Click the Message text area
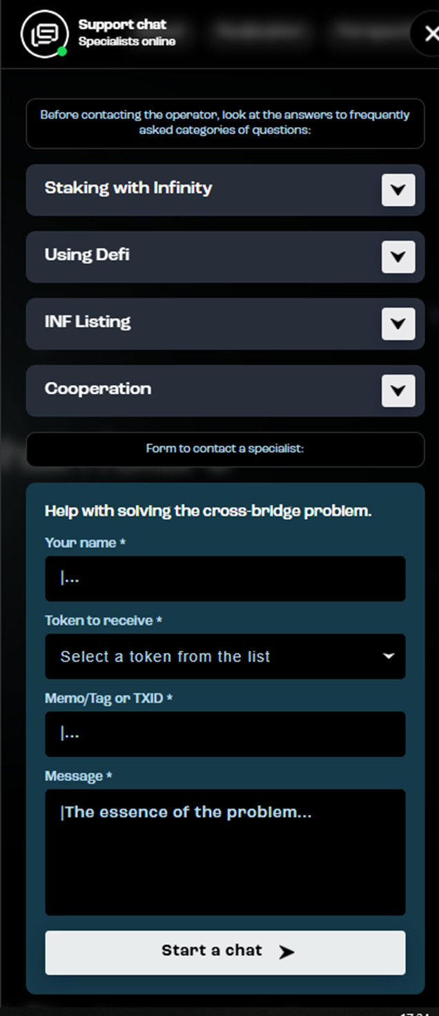 [225, 852]
